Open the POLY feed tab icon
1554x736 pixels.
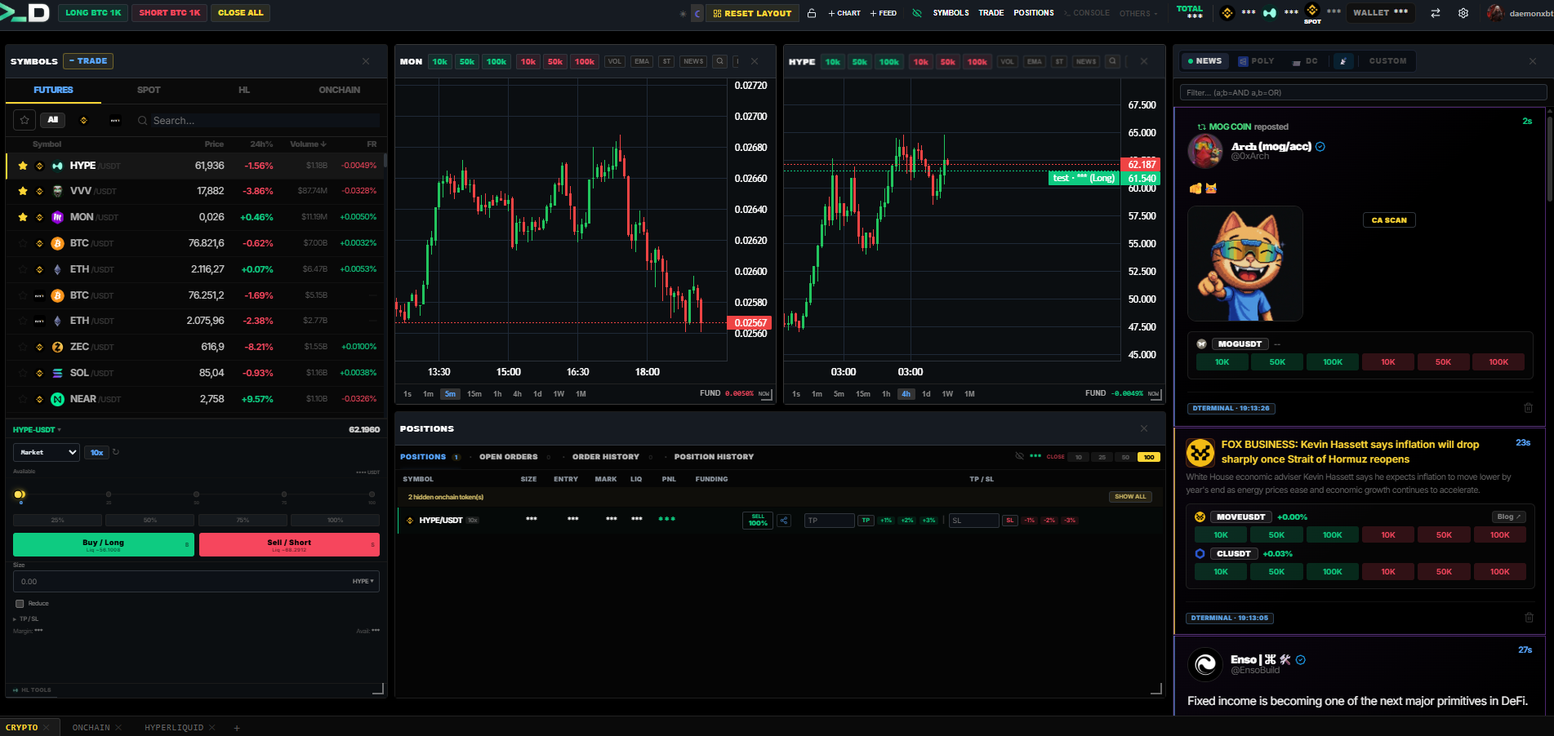(x=1243, y=61)
